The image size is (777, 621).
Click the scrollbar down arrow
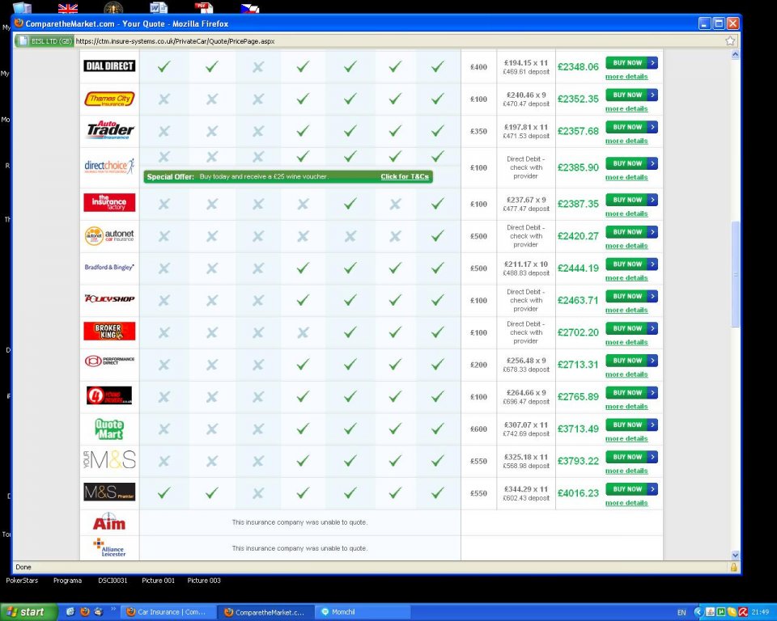pos(735,556)
